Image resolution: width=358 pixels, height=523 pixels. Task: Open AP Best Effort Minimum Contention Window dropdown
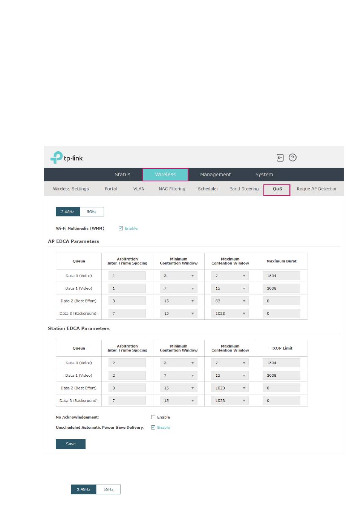click(x=179, y=301)
